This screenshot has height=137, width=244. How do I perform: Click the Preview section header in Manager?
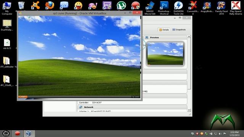tap(165, 37)
